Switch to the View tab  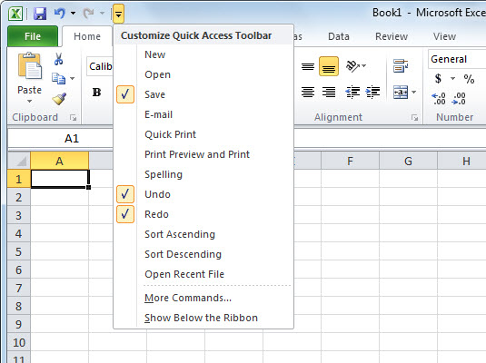click(444, 36)
